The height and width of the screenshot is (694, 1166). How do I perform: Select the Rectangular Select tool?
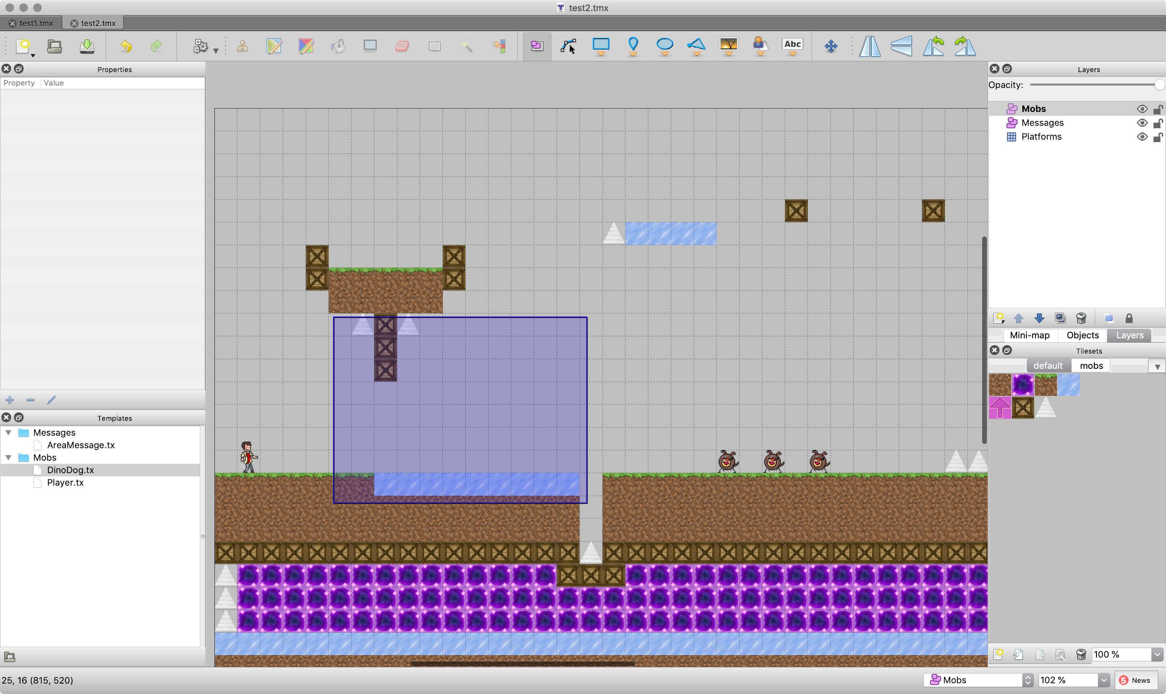pos(434,46)
